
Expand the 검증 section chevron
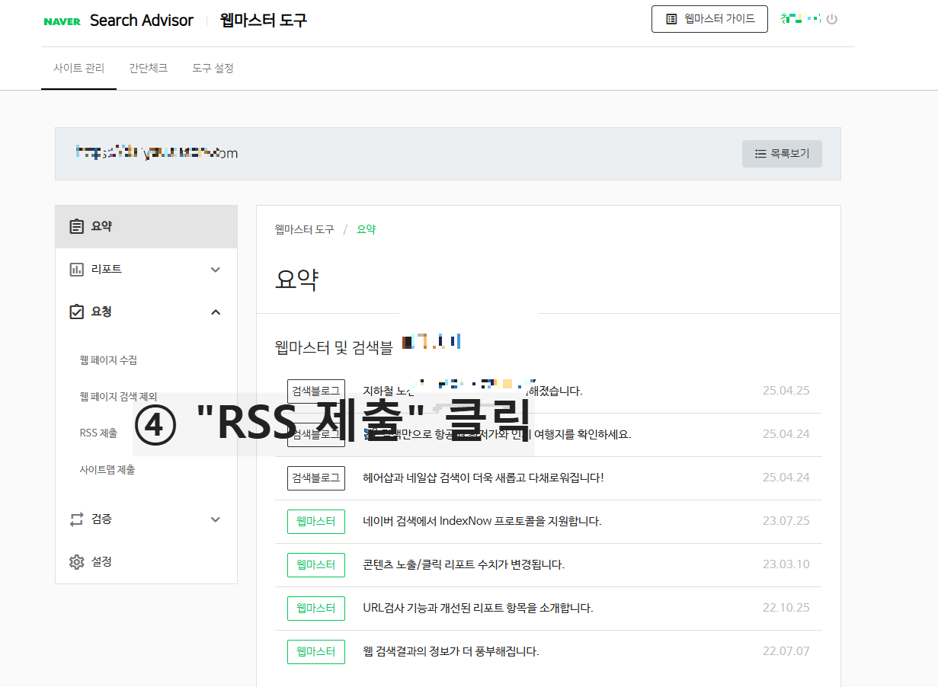216,519
